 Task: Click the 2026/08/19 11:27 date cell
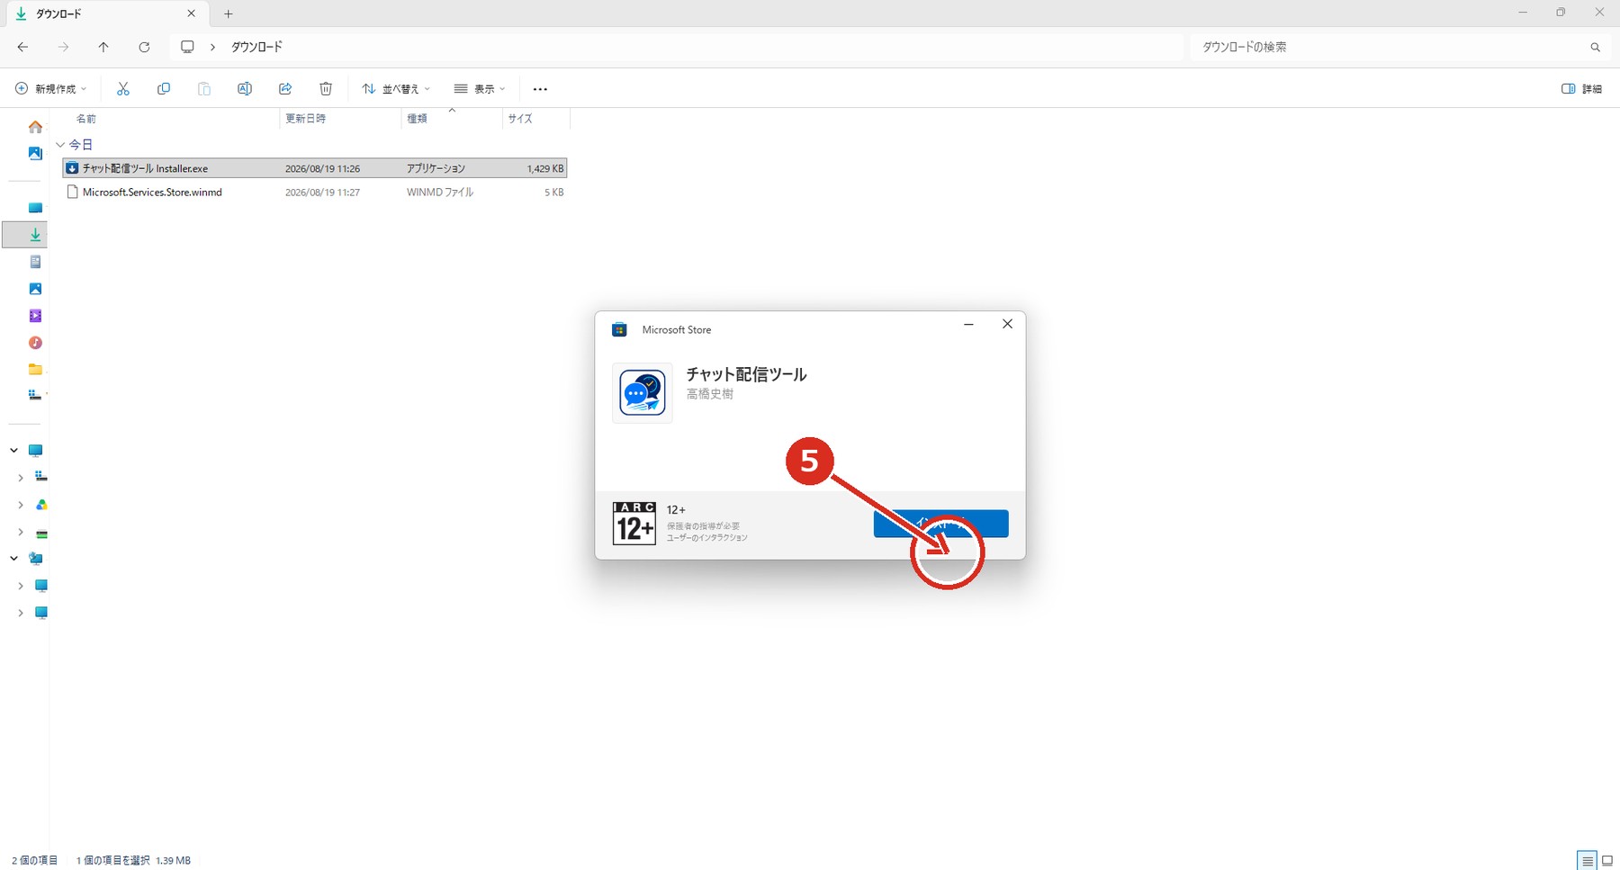coord(322,193)
